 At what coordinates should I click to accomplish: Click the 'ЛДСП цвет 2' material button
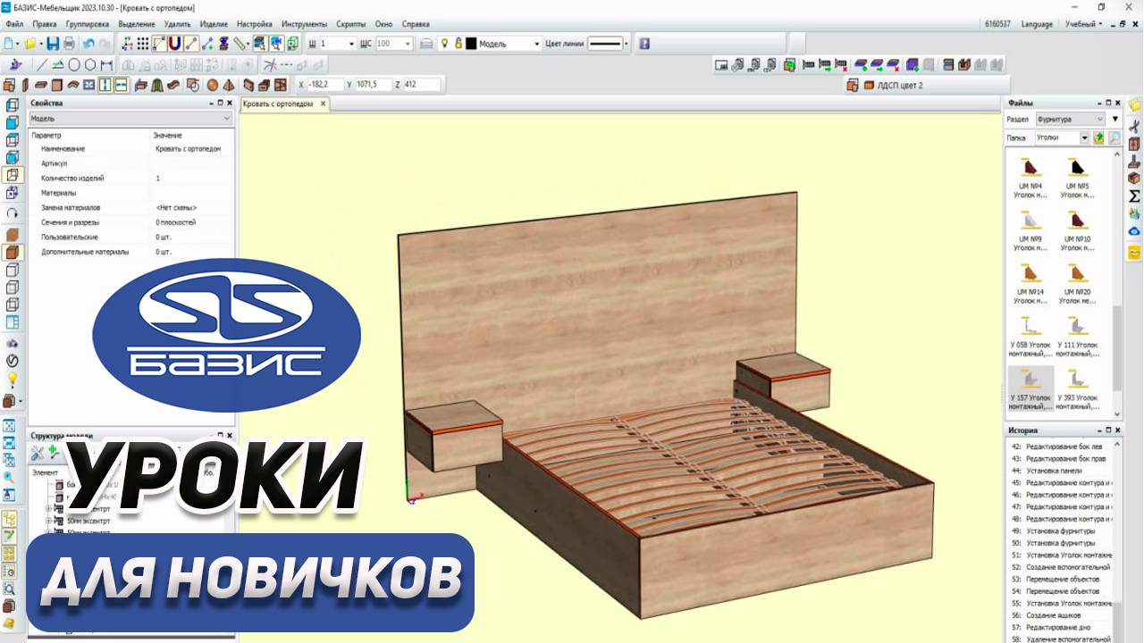(x=894, y=85)
